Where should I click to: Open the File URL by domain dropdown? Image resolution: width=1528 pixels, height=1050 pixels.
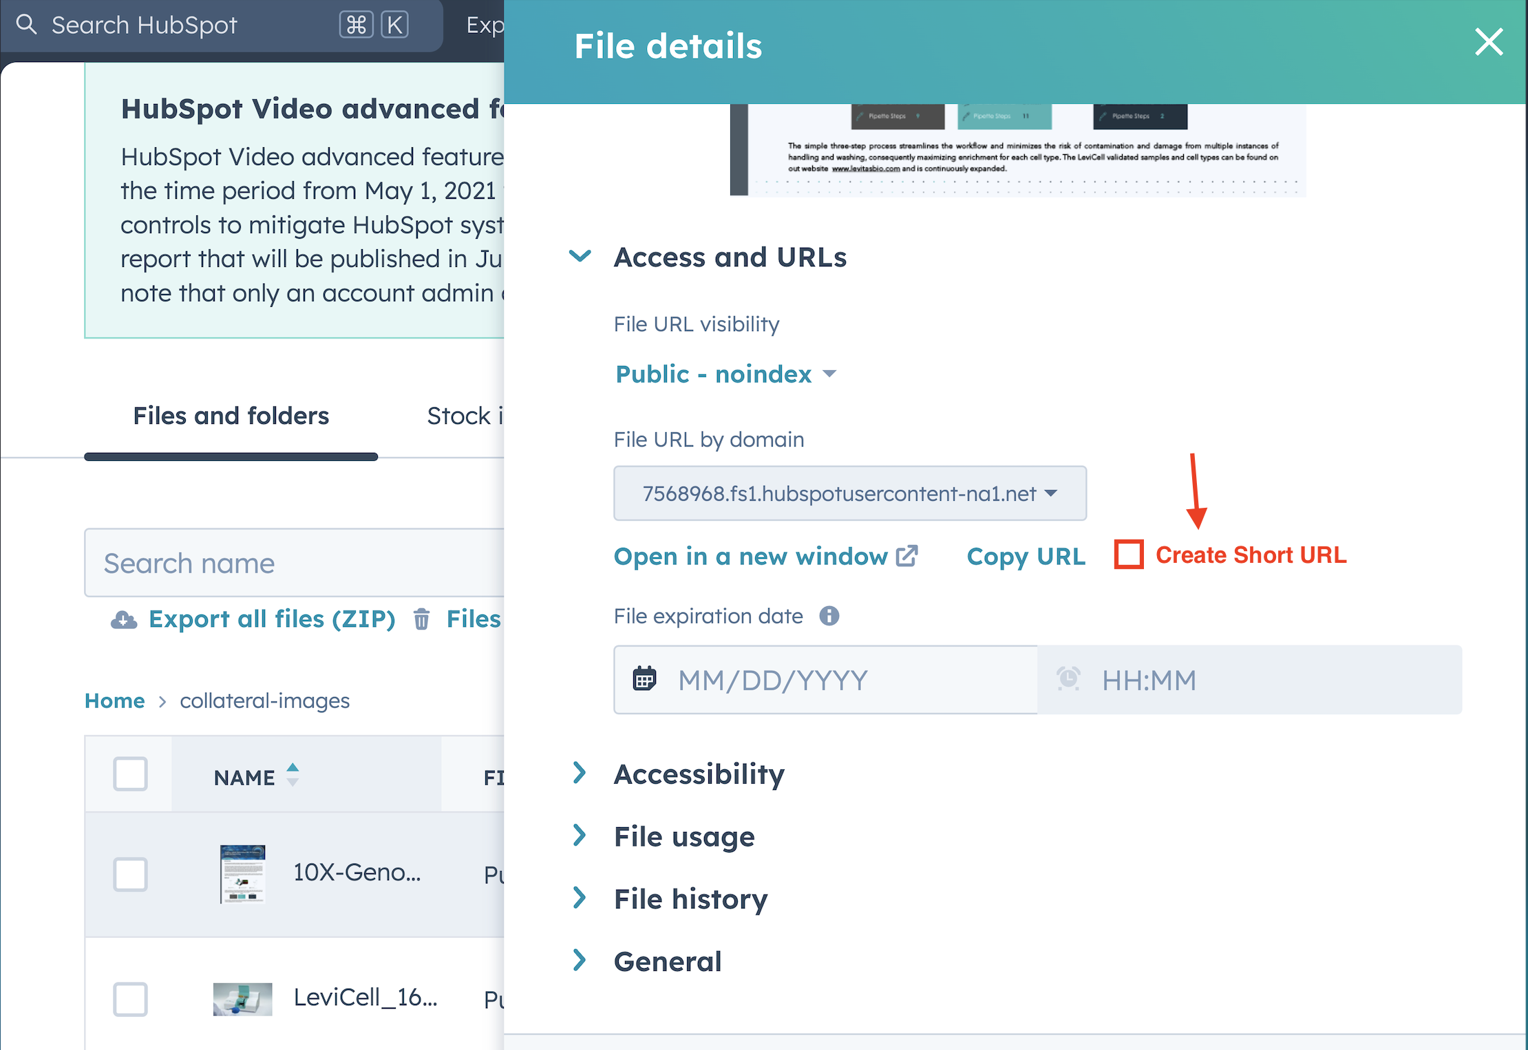click(849, 493)
